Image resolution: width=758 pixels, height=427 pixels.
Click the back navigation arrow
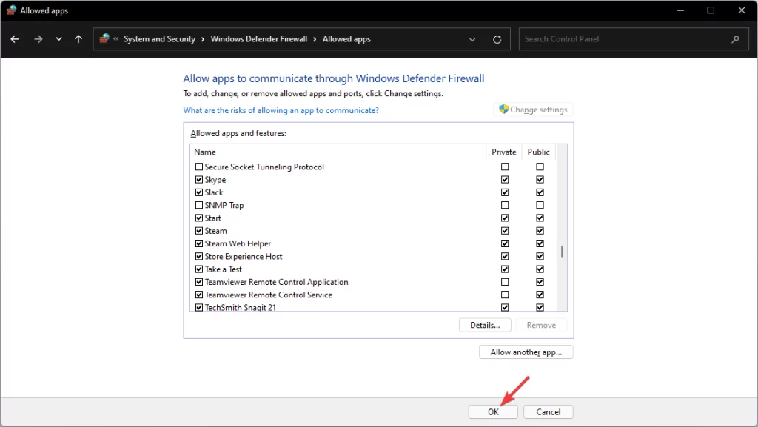coord(15,38)
